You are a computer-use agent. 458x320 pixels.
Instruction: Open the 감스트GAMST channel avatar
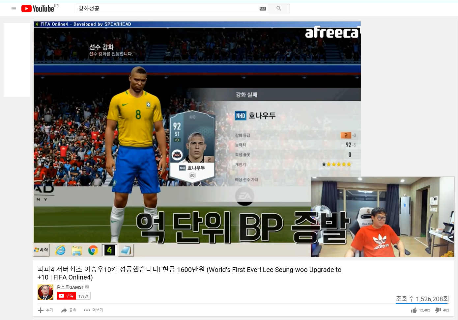click(x=45, y=292)
